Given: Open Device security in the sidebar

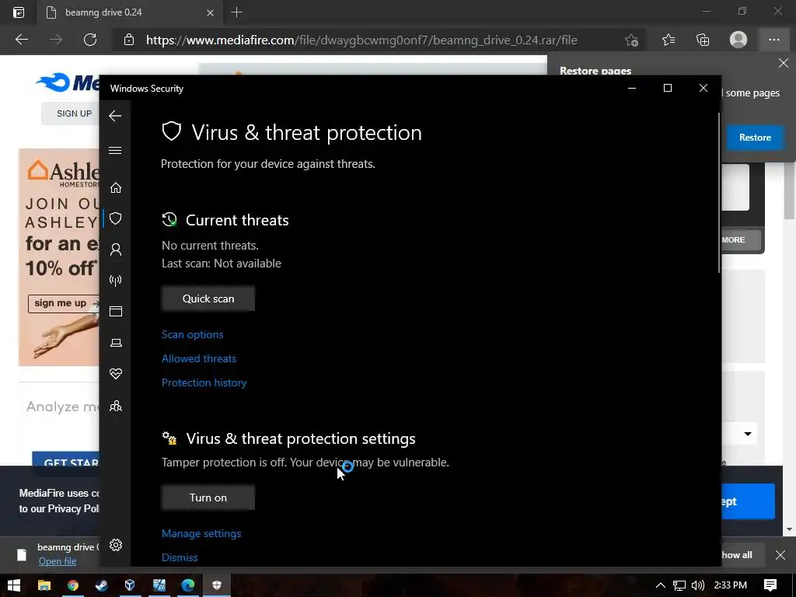Looking at the screenshot, I should 116,343.
